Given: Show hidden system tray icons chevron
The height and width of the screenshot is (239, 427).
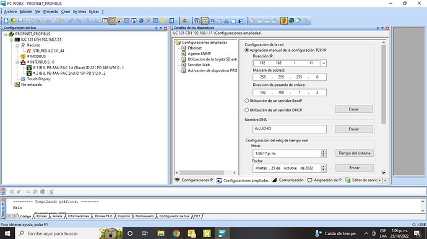Looking at the screenshot, I should [366, 233].
